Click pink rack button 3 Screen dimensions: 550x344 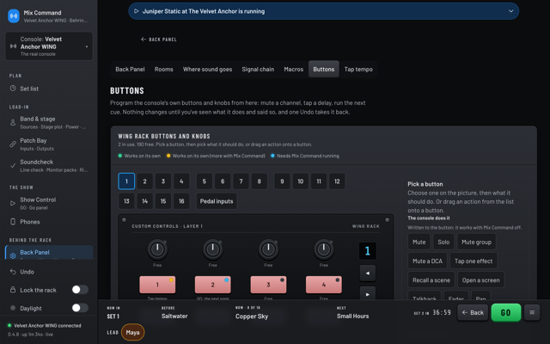point(268,285)
